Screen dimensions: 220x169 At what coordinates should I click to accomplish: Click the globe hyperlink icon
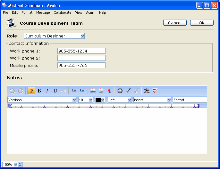[x=120, y=91]
